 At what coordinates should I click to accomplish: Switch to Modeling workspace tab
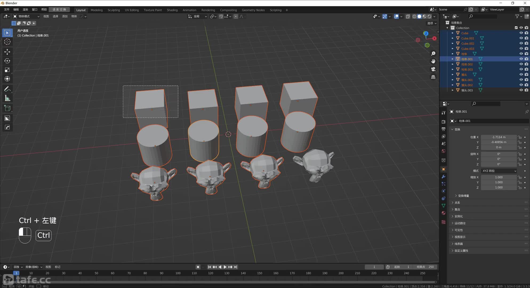97,10
